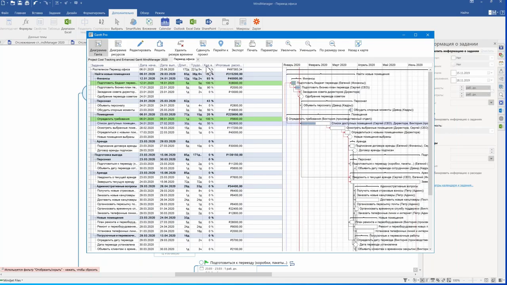Collapse the Найти новые помещения group
507x285 pixels.
point(92,74)
